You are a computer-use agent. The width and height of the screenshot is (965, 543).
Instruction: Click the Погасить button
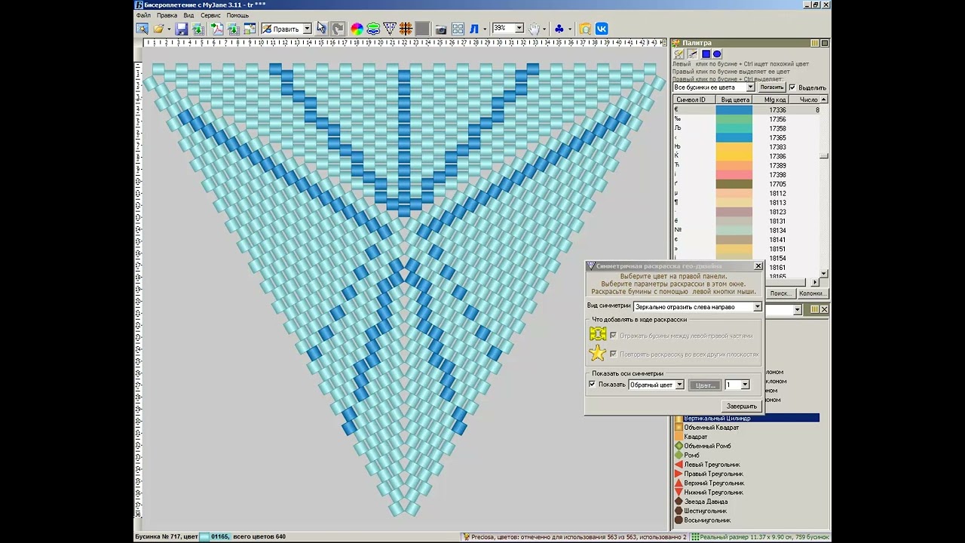[x=771, y=87]
